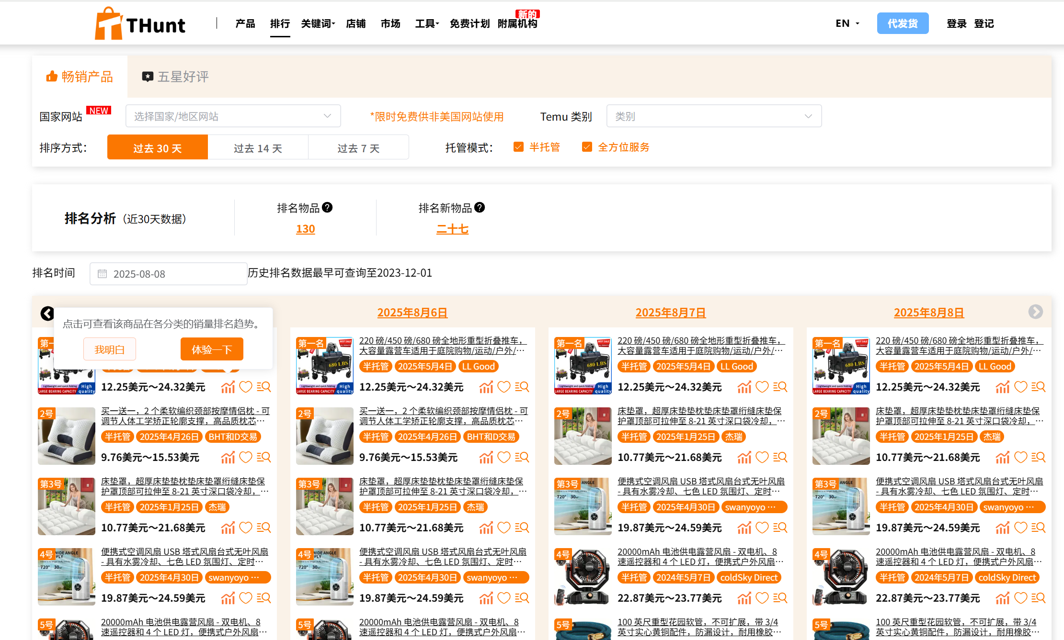This screenshot has width=1064, height=640.
Task: Select 过去 30 天 sort option
Action: [x=158, y=147]
